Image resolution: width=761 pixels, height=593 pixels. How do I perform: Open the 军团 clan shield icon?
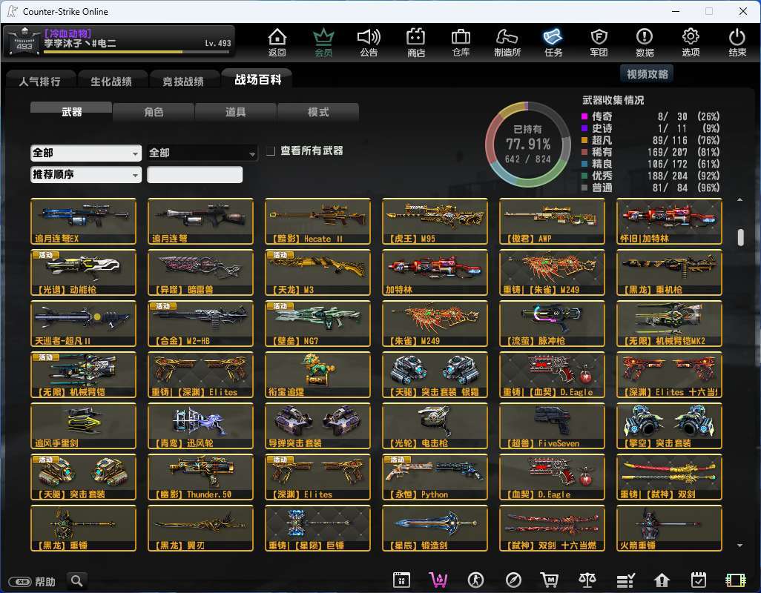[599, 42]
